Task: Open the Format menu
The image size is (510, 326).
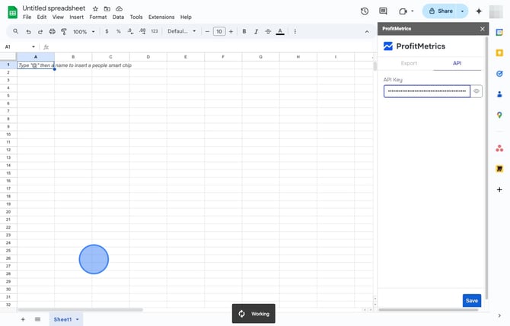Action: click(x=98, y=17)
